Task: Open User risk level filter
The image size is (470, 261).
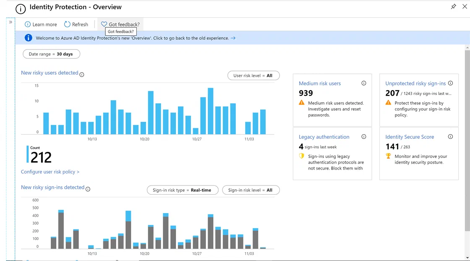Action: (253, 76)
